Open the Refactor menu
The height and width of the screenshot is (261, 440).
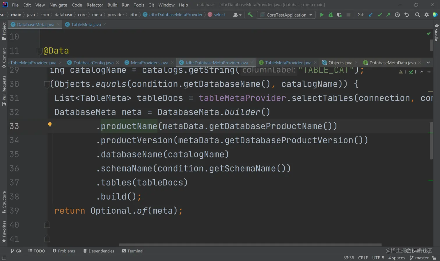click(95, 5)
